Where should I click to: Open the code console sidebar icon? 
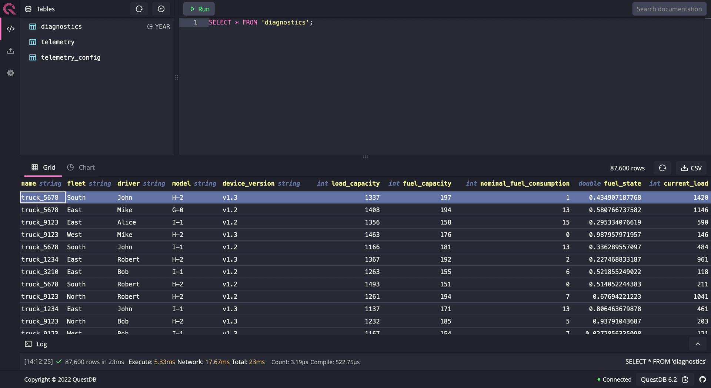[10, 29]
